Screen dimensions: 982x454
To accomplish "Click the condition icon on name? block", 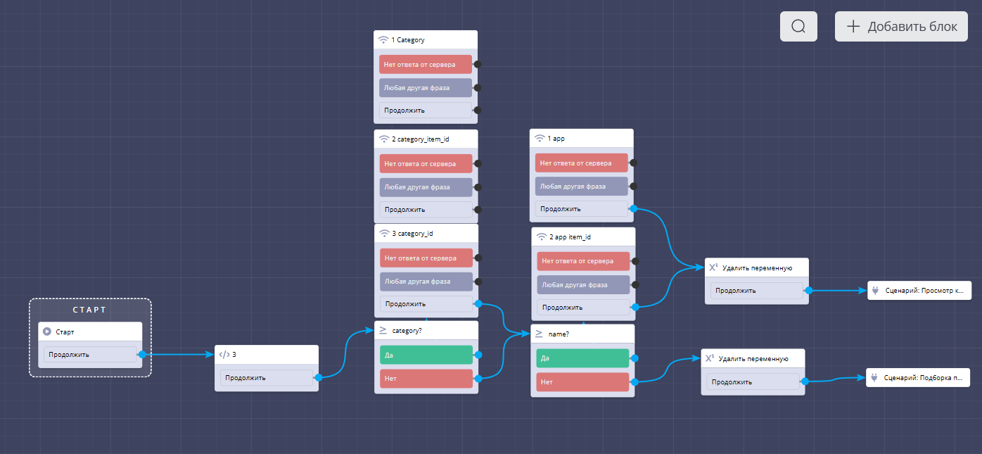I will coord(540,334).
